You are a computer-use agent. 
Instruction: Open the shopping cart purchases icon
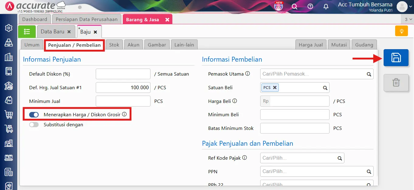coord(8,114)
